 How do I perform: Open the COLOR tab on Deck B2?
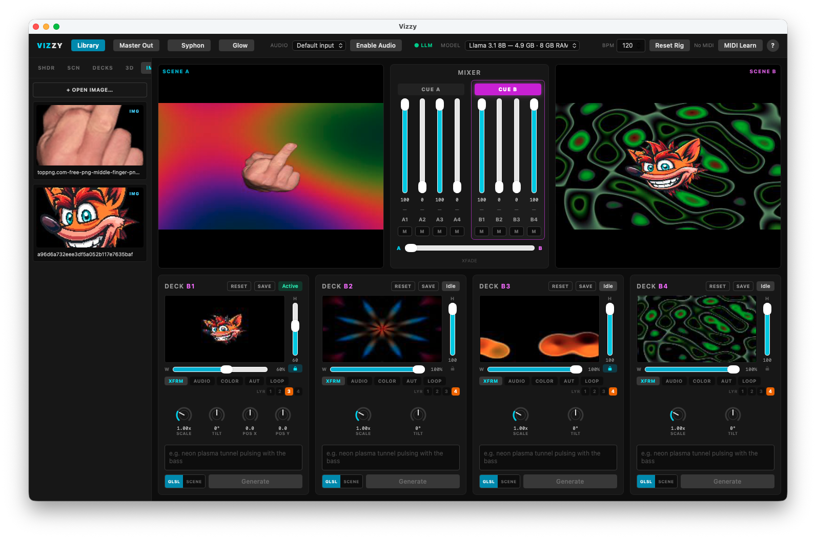387,381
